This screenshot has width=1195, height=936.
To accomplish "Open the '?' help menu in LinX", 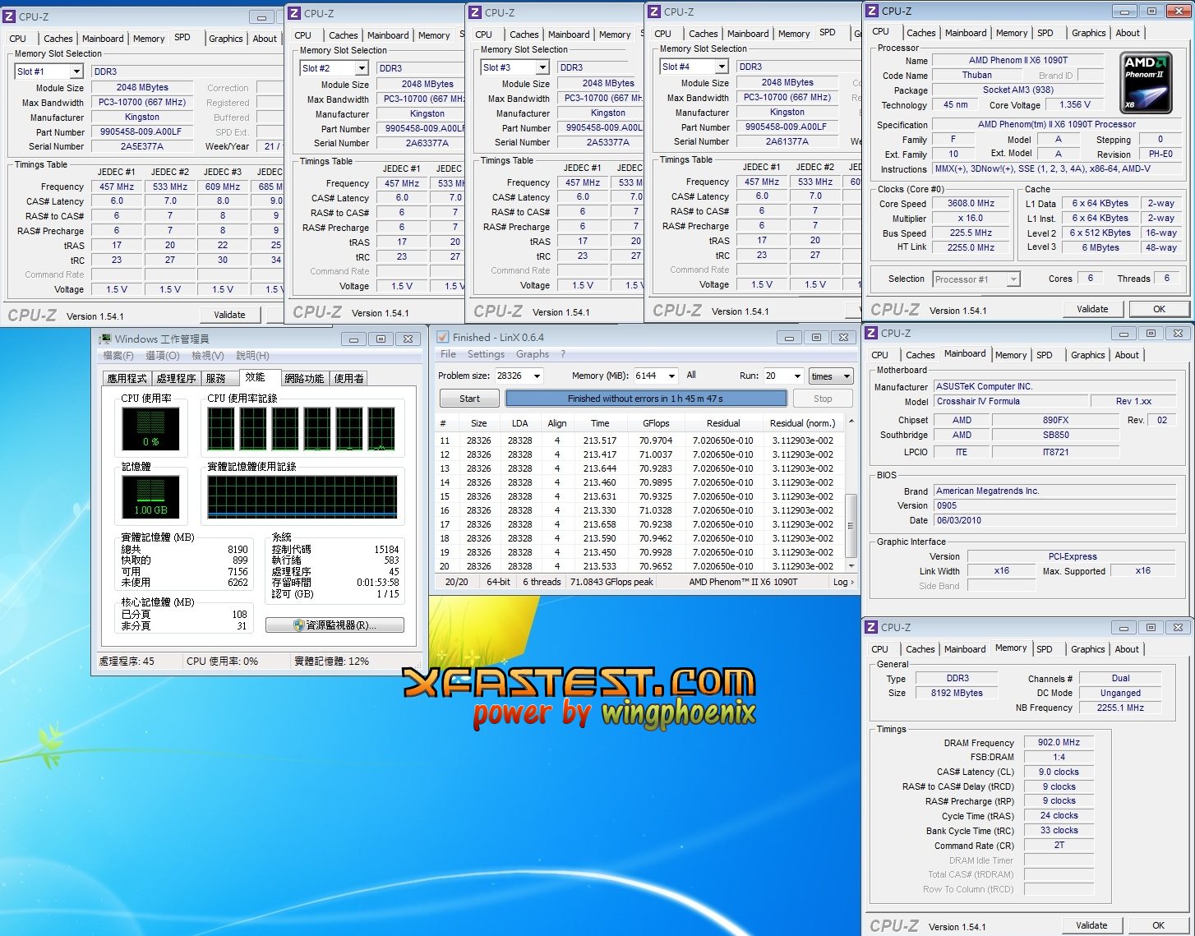I will coord(563,354).
